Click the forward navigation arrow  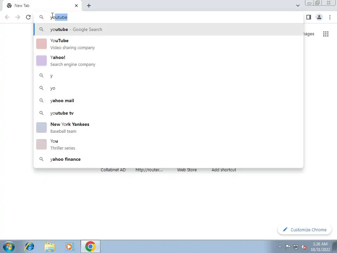click(18, 17)
